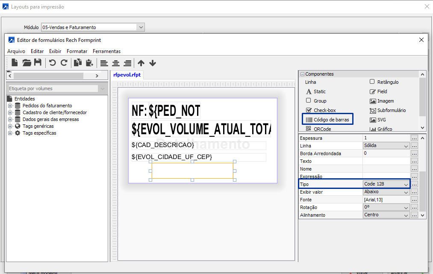
Task: Click the paste clipboard icon
Action: point(89,63)
